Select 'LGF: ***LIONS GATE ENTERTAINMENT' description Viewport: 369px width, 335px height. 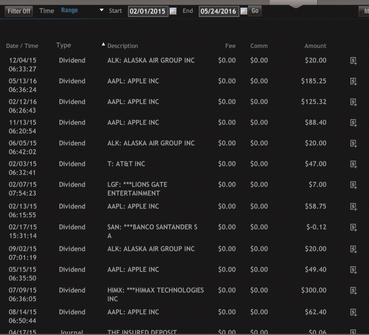click(137, 189)
